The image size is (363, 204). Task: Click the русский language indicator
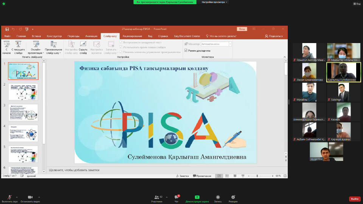tap(31, 176)
